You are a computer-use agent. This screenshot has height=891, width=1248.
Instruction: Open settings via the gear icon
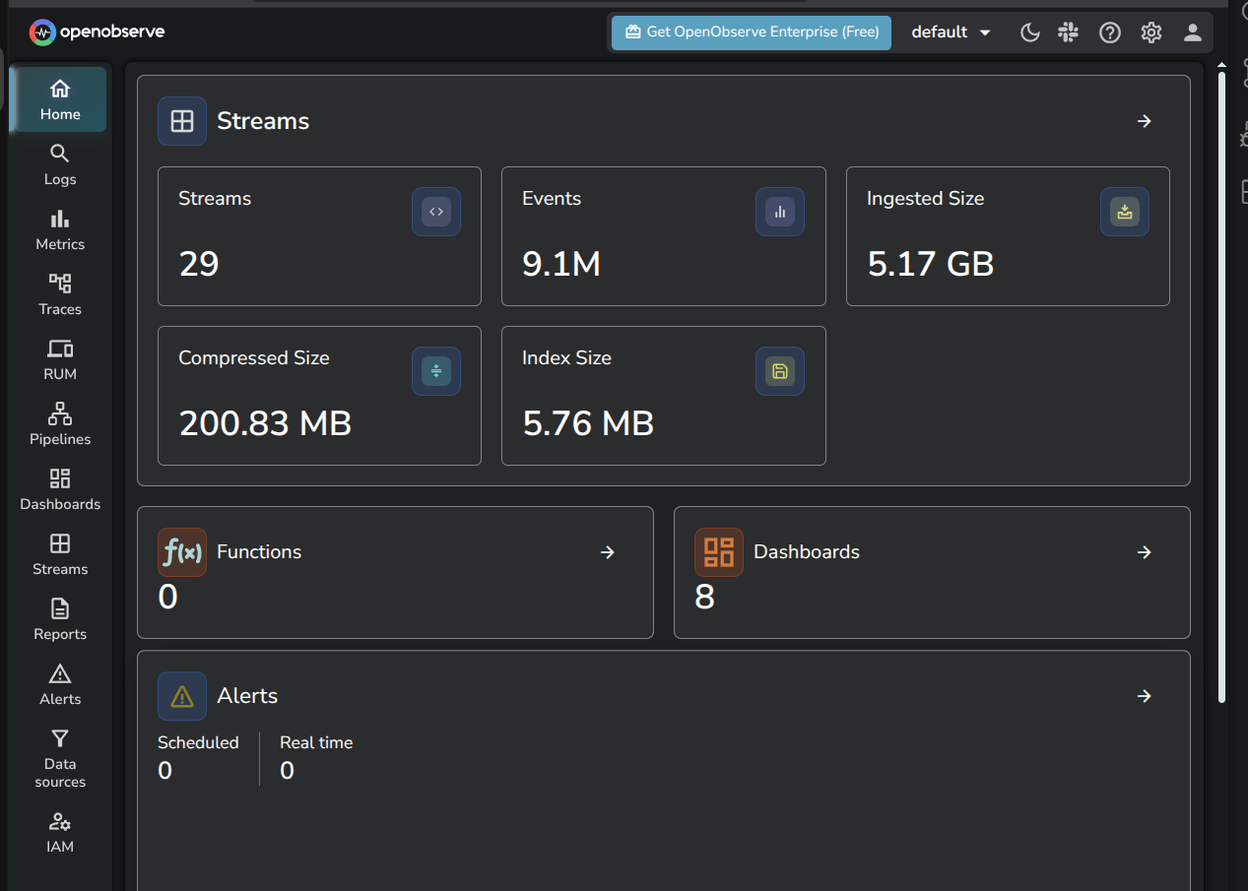[1151, 32]
